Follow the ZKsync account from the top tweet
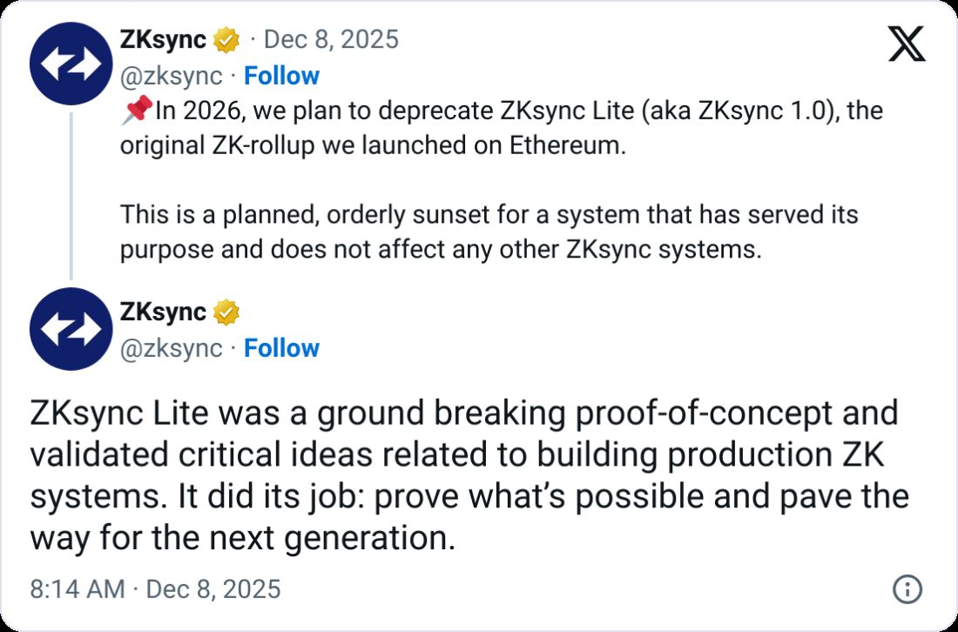The height and width of the screenshot is (632, 958). (x=280, y=76)
